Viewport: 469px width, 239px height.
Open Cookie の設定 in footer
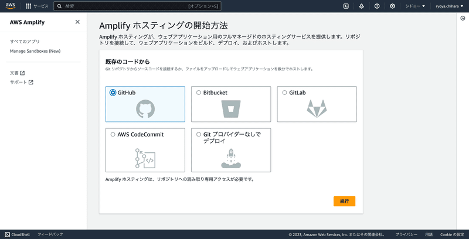452,234
